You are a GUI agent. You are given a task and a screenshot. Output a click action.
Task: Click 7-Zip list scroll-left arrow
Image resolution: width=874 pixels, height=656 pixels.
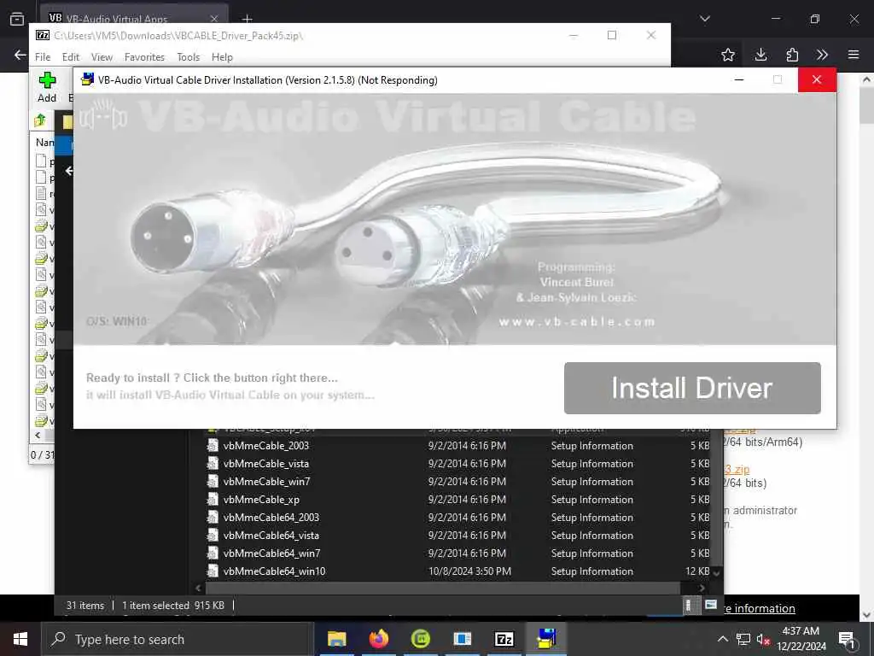(x=38, y=435)
